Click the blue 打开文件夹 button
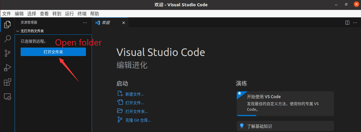Viewport: 361px width, 132px height. 53,52
